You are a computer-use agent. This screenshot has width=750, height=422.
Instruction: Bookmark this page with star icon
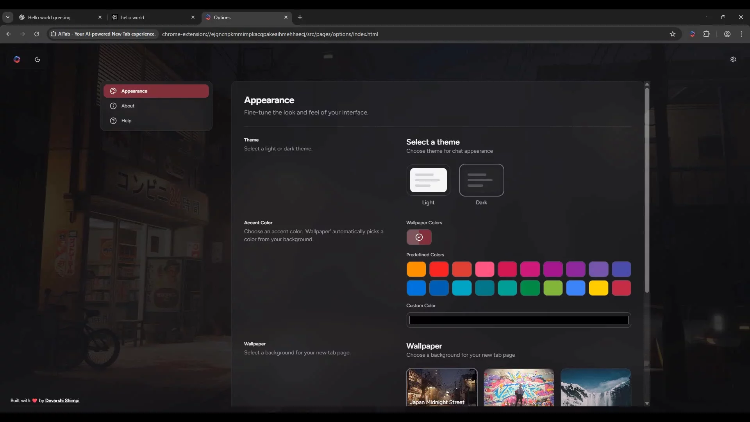click(x=673, y=34)
